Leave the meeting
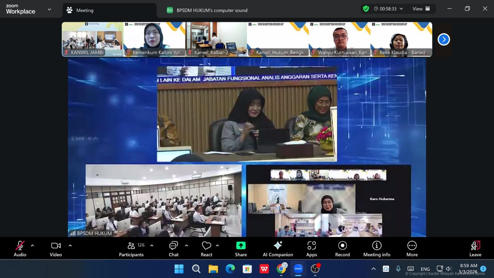This screenshot has width=494, height=278. pos(475,249)
